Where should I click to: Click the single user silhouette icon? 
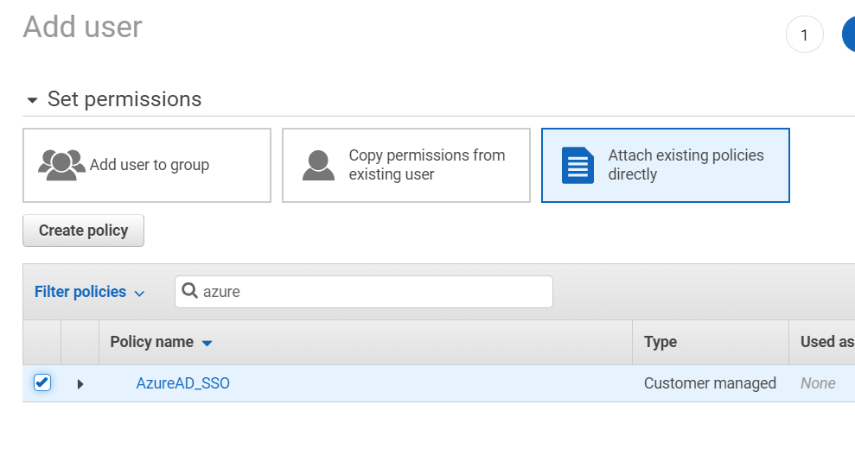click(318, 165)
